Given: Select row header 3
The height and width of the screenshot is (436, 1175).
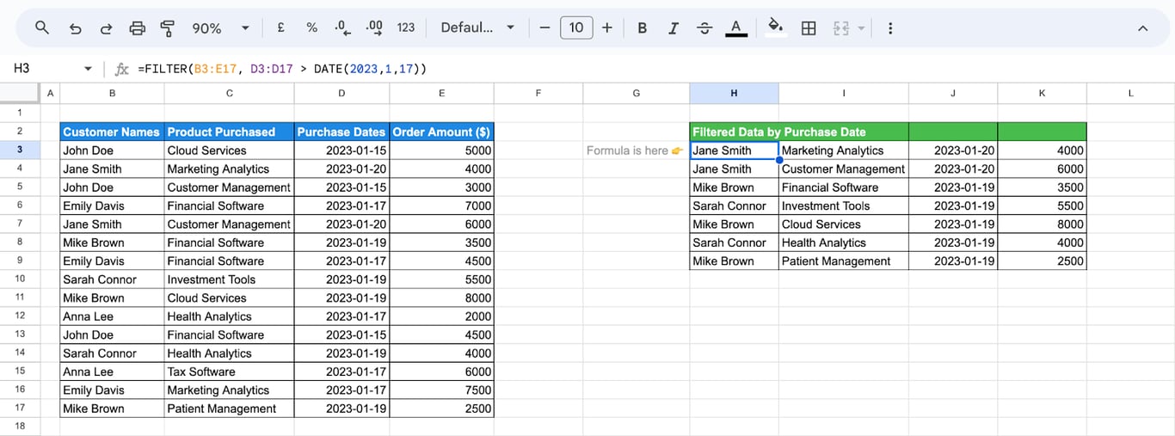Looking at the screenshot, I should click(x=20, y=150).
